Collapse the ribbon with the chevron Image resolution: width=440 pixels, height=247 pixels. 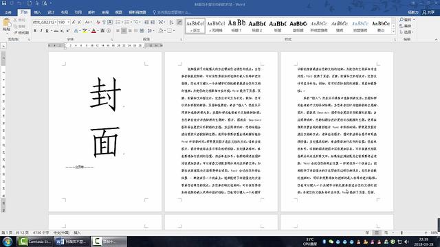(x=436, y=40)
